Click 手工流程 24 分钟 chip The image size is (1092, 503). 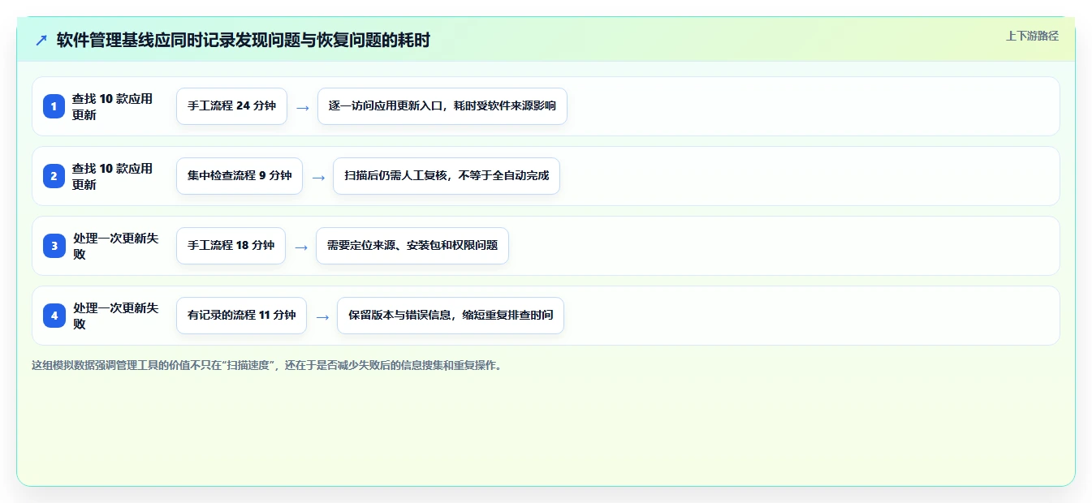231,106
